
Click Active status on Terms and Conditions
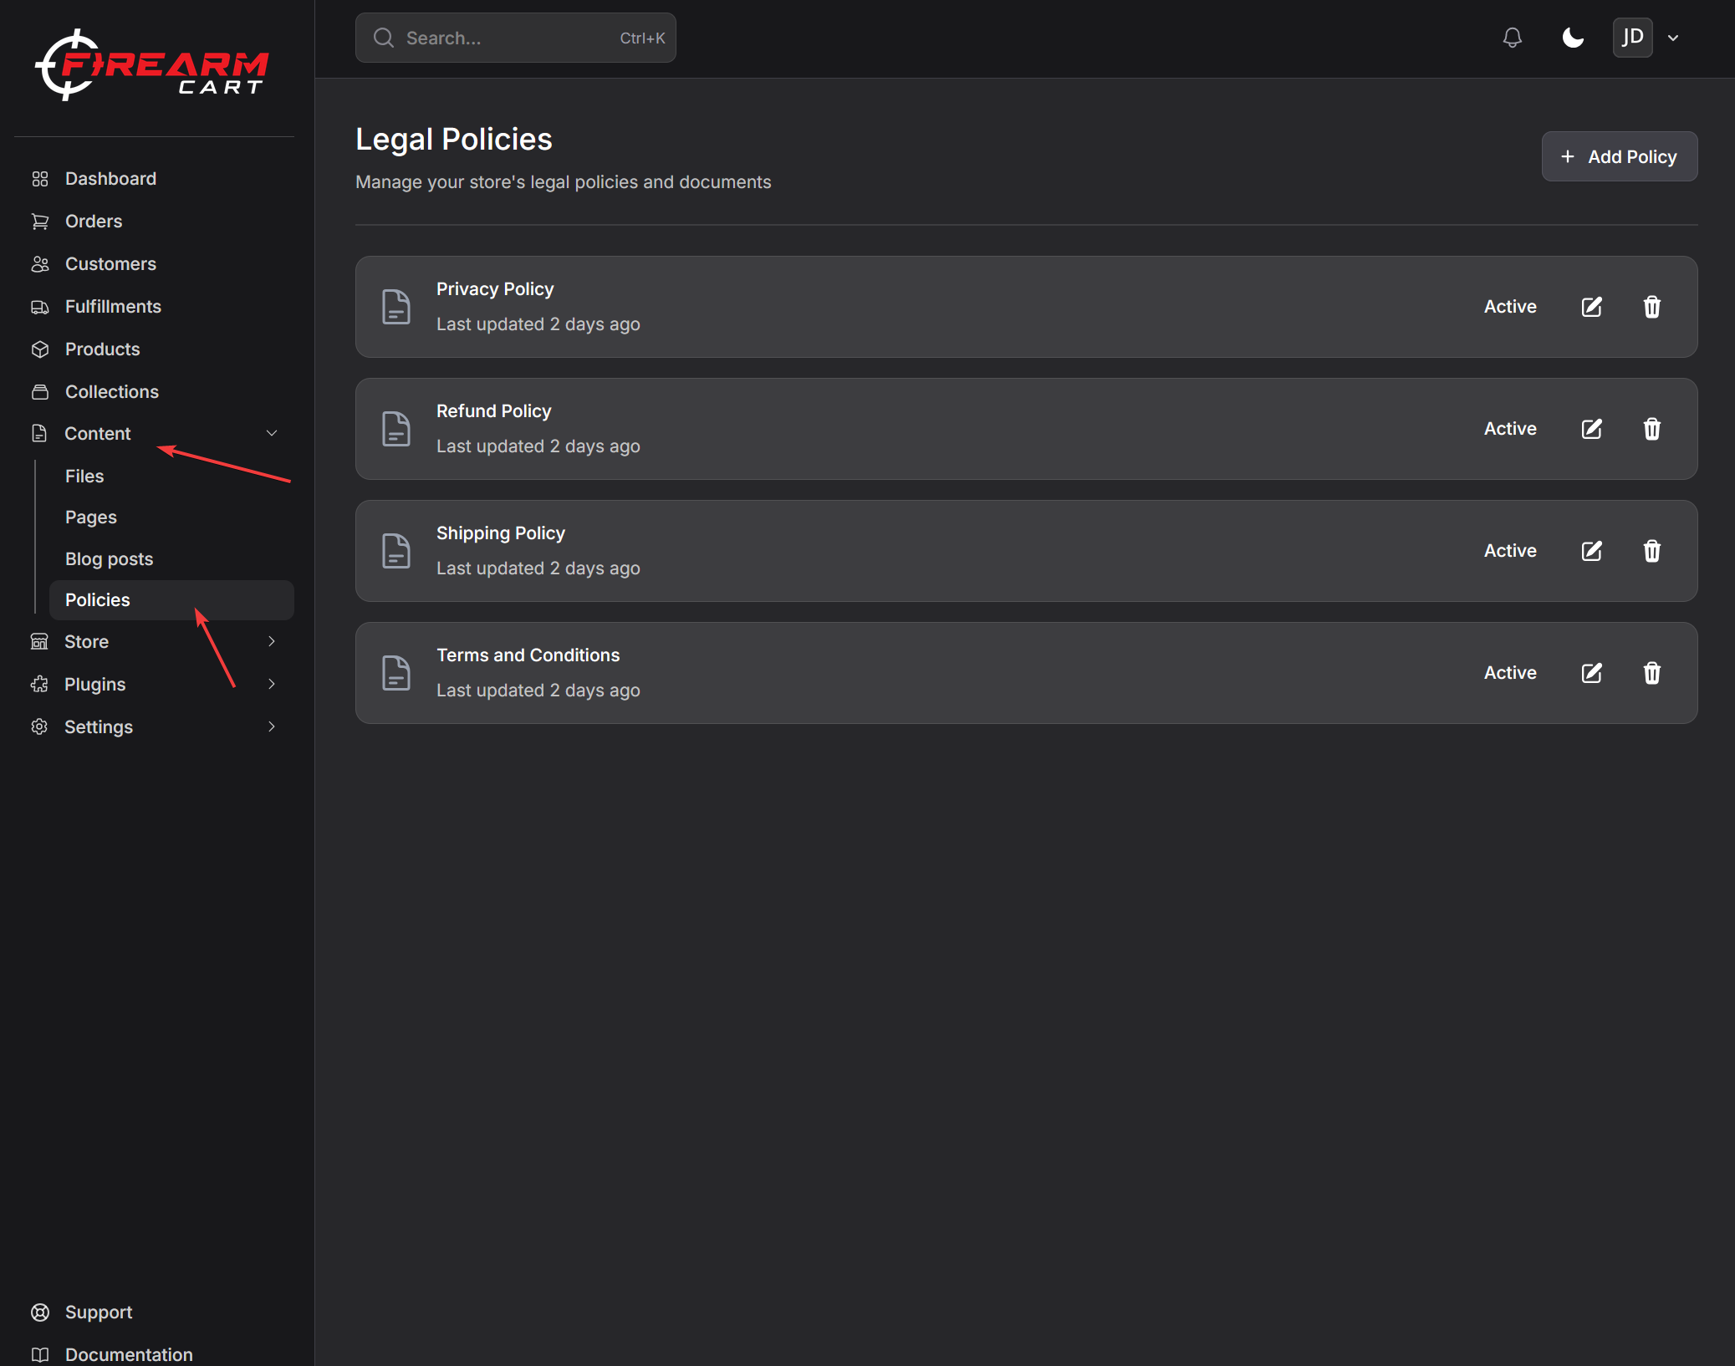point(1510,673)
